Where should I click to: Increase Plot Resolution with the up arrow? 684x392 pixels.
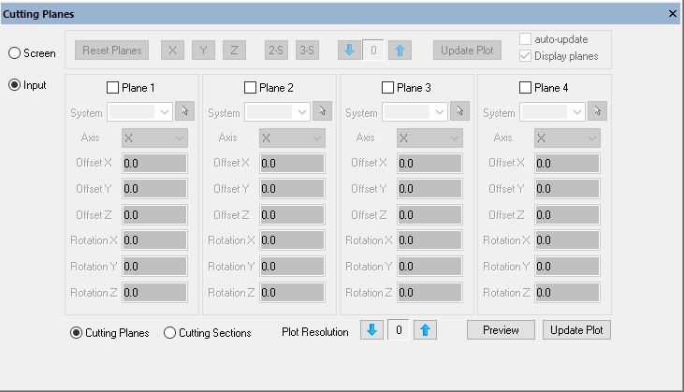tap(426, 330)
